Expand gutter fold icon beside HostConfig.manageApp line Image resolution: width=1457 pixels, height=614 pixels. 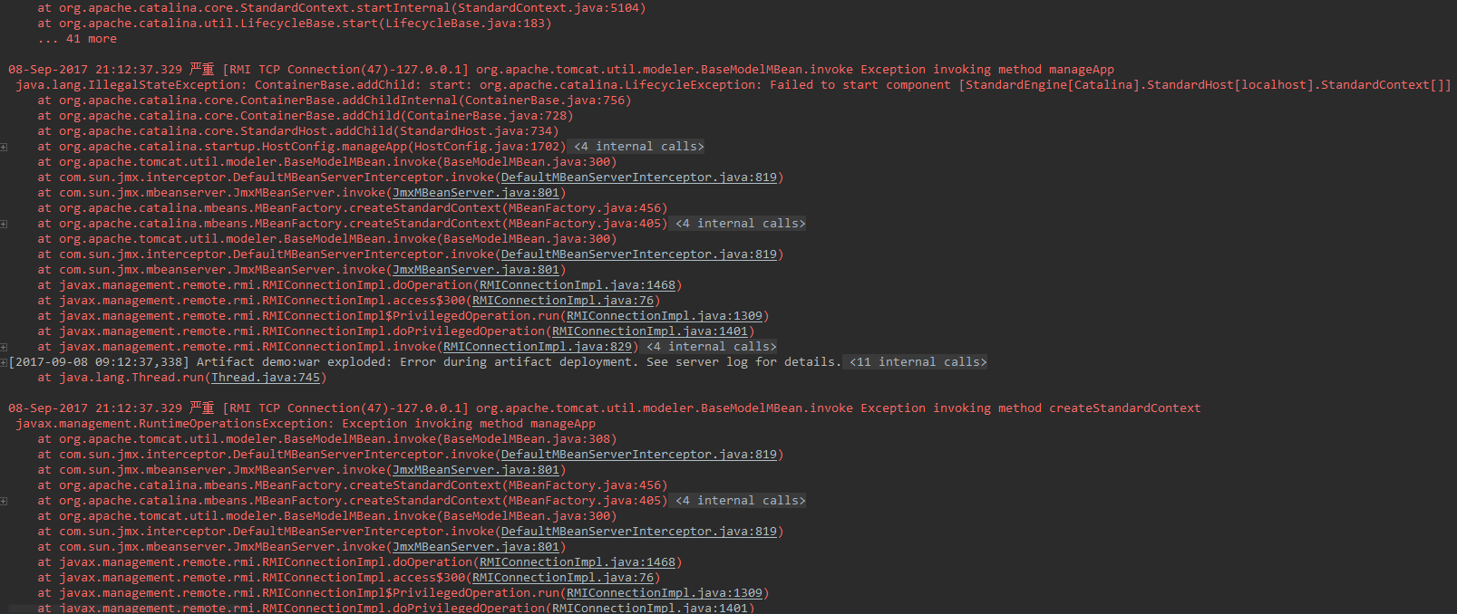(4, 147)
